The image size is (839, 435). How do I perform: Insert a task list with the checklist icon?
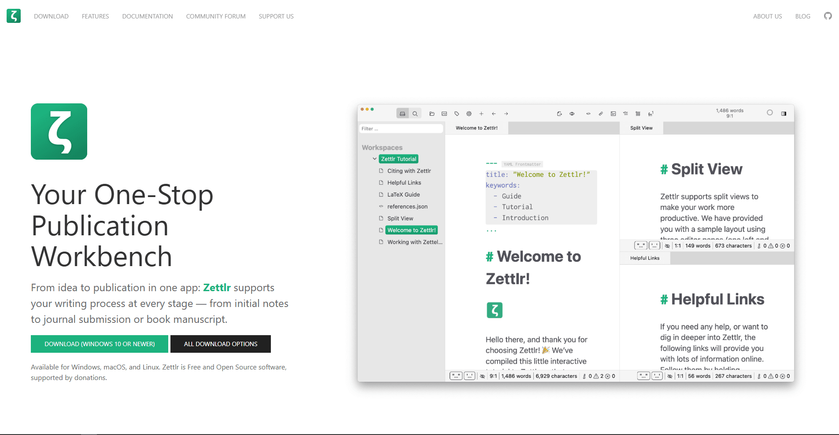625,113
